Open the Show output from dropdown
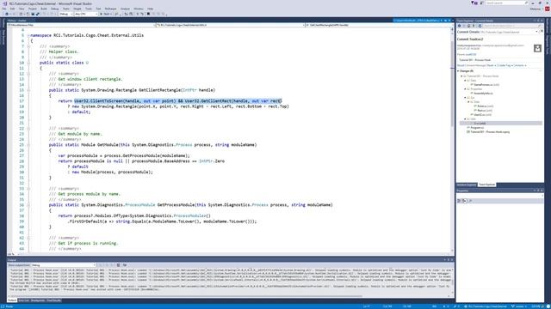 coord(63,265)
